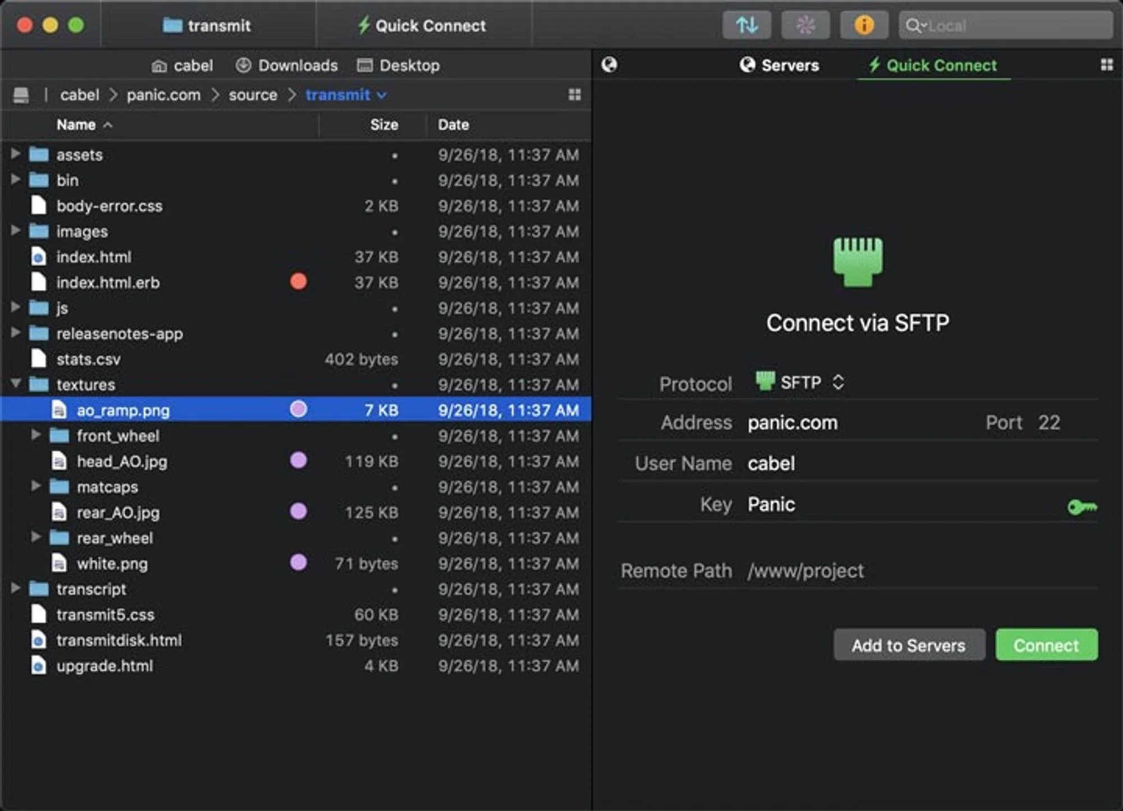Viewport: 1123px width, 811px height.
Task: Open the file transfers panel
Action: pos(747,25)
